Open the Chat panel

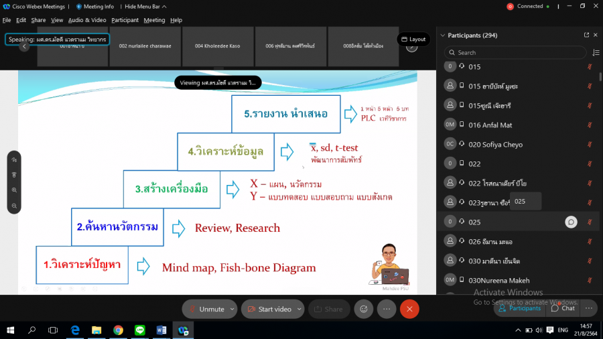point(563,308)
